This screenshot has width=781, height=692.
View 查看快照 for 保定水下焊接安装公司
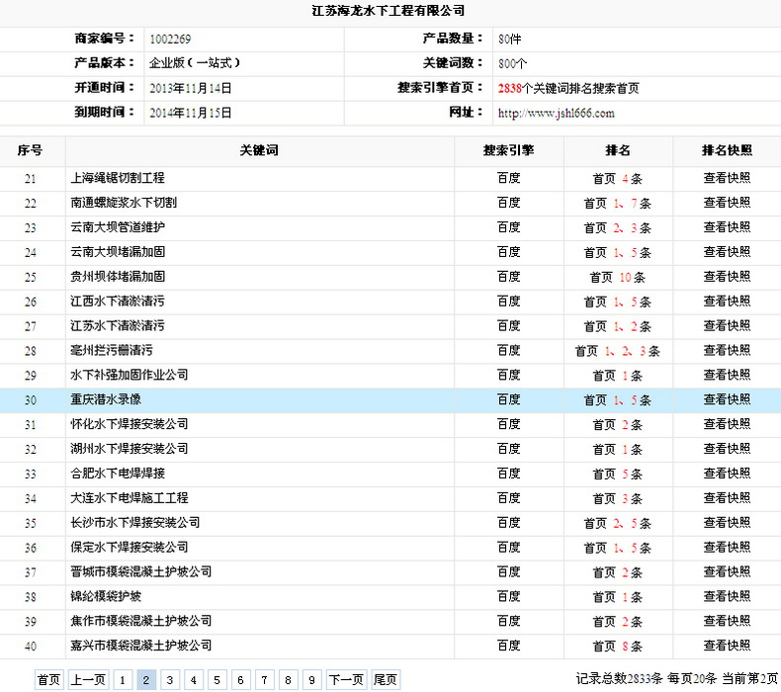[x=727, y=548]
